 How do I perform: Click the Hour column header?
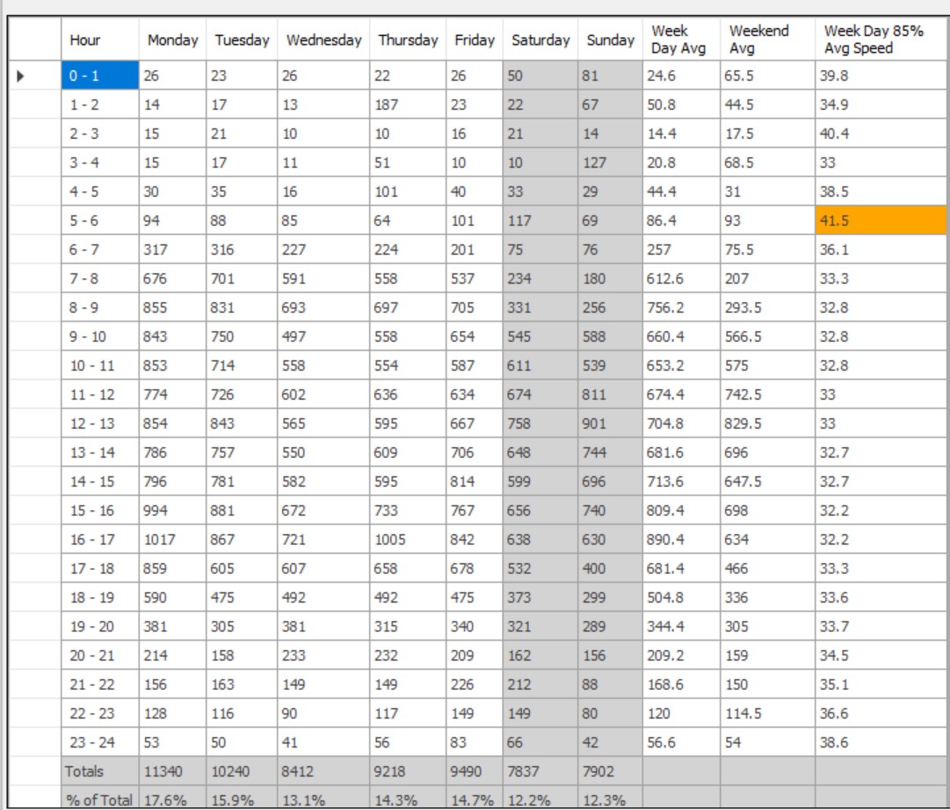click(101, 40)
